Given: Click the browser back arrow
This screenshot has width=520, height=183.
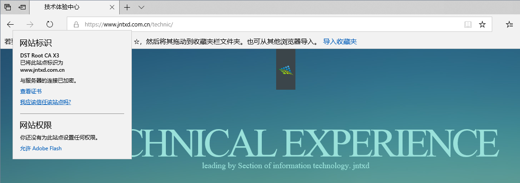Looking at the screenshot, I should coord(11,24).
